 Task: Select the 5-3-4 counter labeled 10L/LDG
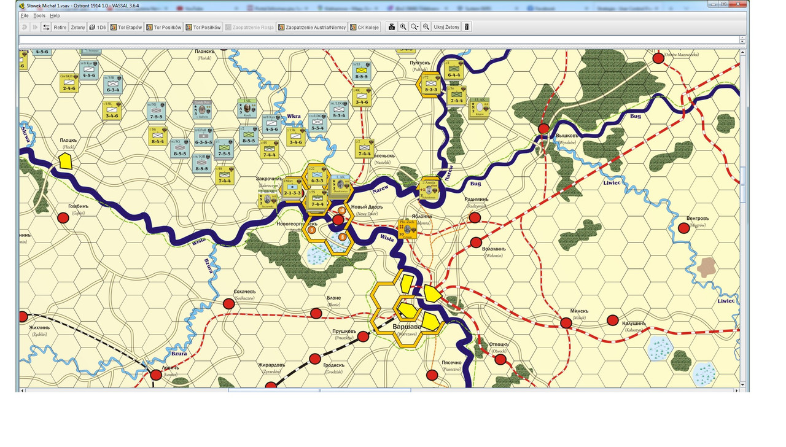pos(317,123)
